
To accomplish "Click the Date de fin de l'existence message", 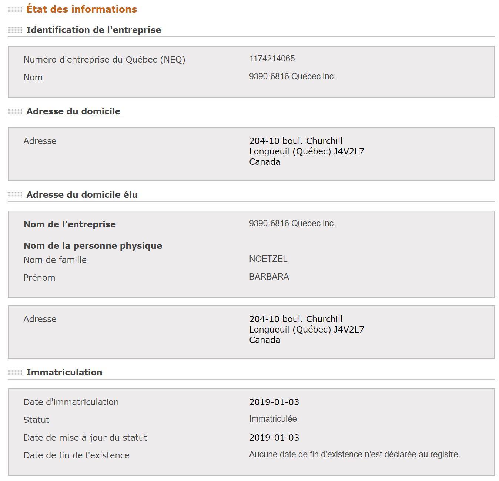I will coord(355,454).
